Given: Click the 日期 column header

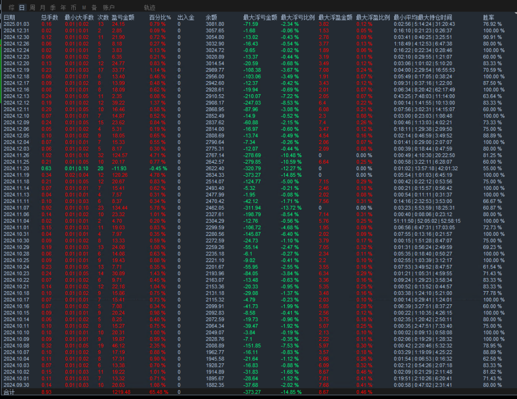Looking at the screenshot, I should click(10, 17).
